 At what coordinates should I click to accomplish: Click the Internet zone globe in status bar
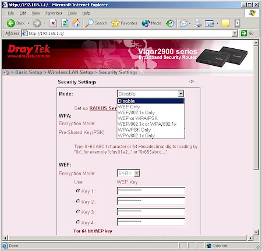click(x=209, y=246)
